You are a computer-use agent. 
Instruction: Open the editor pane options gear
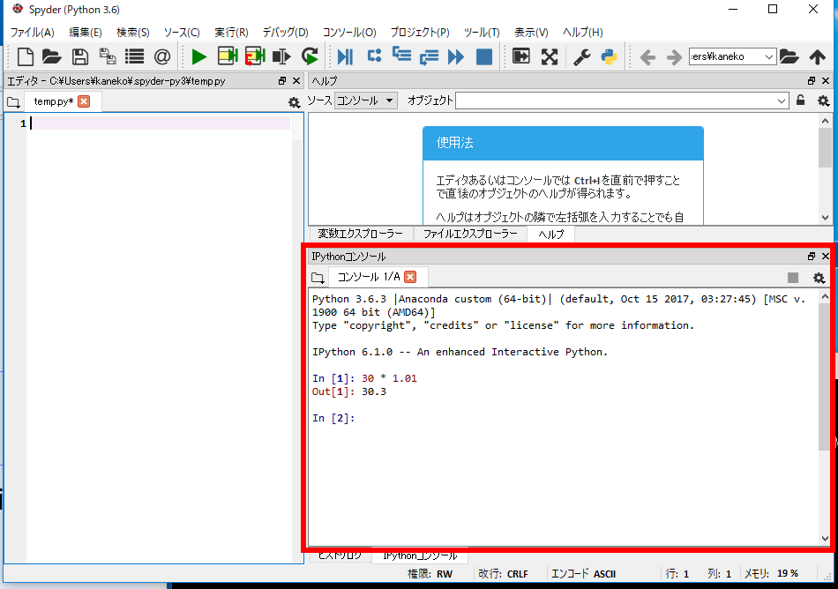(x=294, y=102)
